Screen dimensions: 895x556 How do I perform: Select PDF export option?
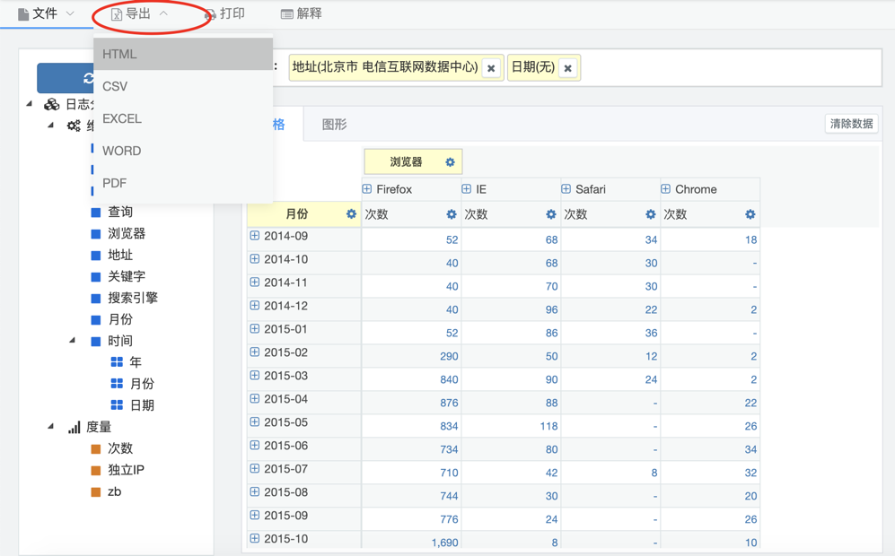coord(115,183)
